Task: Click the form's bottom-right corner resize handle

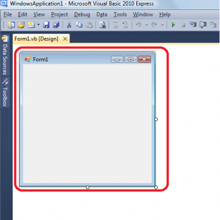Action: click(156, 187)
